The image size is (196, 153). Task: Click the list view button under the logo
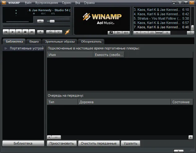pos(126,33)
